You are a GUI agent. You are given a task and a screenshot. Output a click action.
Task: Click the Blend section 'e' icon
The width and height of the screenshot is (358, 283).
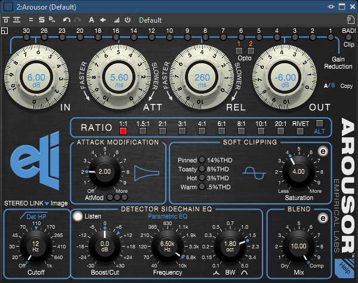coord(323,219)
